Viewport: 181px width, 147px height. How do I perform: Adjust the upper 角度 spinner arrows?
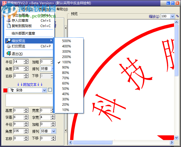26,69
